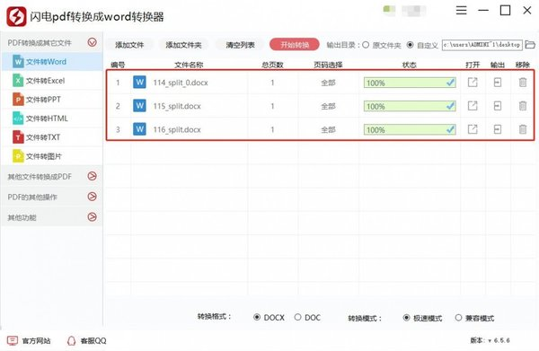Image resolution: width=539 pixels, height=351 pixels.
Task: Show output folder for 114_split_0.docx
Action: pyautogui.click(x=498, y=83)
